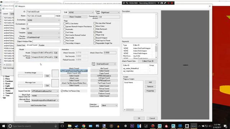230x129 pixels.
Task: Click the volume icon in the system tray
Action: (210, 126)
